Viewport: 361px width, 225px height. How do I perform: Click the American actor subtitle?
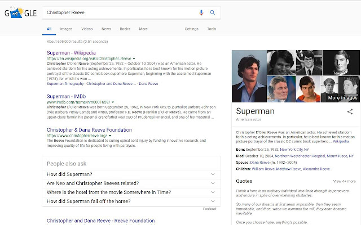[x=248, y=120]
